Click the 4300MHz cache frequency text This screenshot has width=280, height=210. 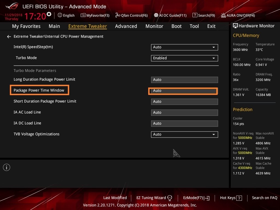click(245, 168)
